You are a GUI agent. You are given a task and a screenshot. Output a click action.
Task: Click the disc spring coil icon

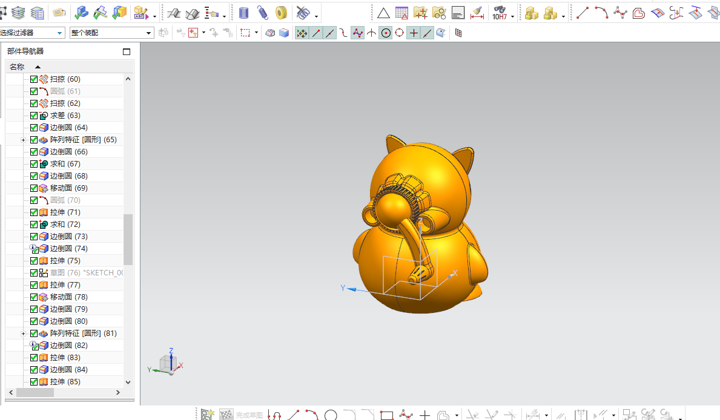click(281, 13)
